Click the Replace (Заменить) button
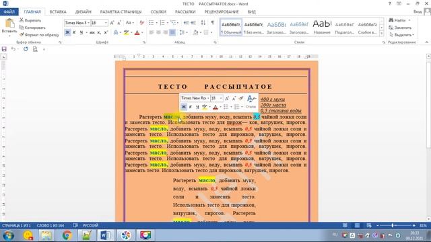Viewport: 431px width, 242px height. click(400, 28)
